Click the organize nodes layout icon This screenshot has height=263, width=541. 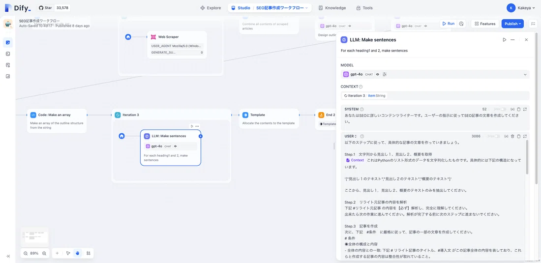tap(89, 253)
